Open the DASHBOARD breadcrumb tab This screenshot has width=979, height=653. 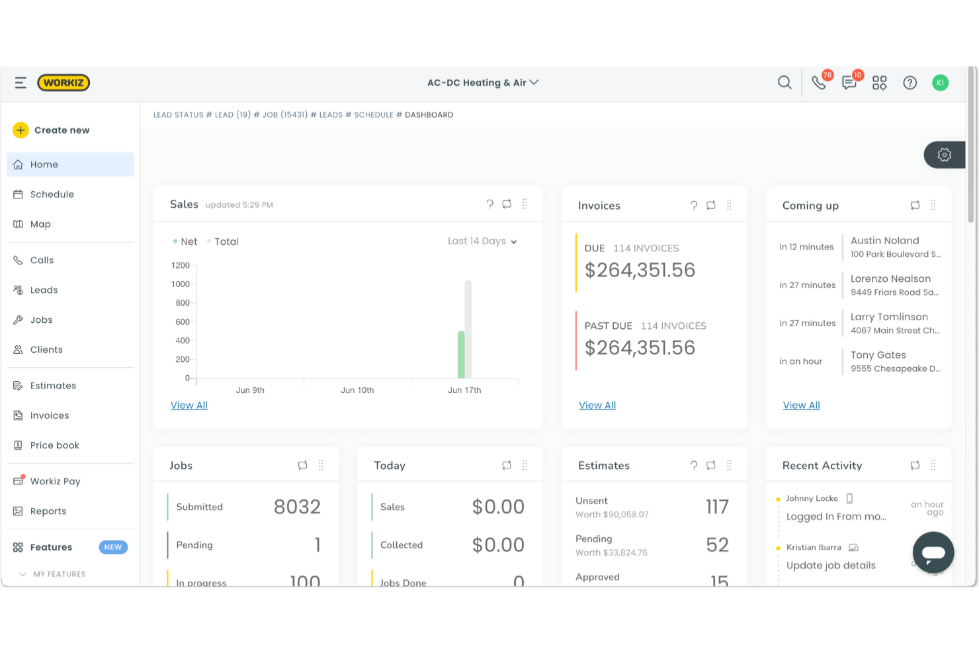click(x=427, y=114)
